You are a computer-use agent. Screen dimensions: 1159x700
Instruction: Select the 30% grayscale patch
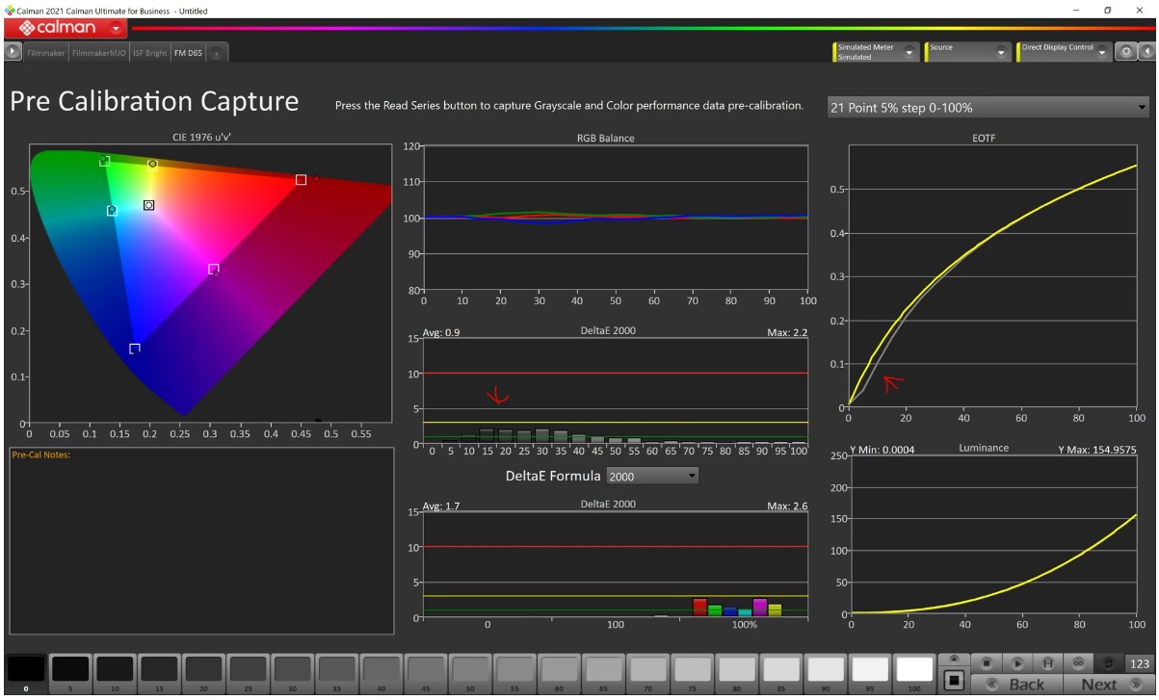(x=293, y=672)
